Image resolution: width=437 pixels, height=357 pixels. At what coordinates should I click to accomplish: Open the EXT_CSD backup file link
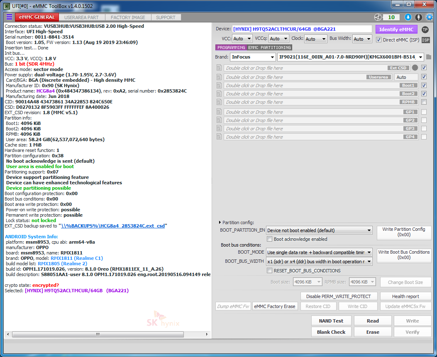pyautogui.click(x=113, y=226)
